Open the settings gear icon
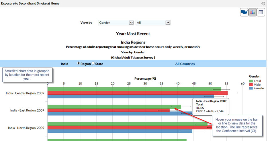The height and width of the screenshot is (141, 268). pos(263,4)
